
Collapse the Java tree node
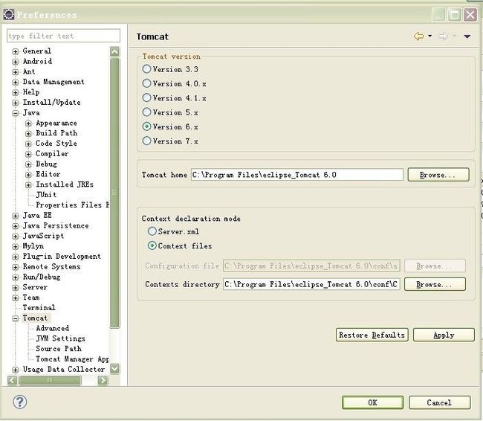click(x=15, y=113)
